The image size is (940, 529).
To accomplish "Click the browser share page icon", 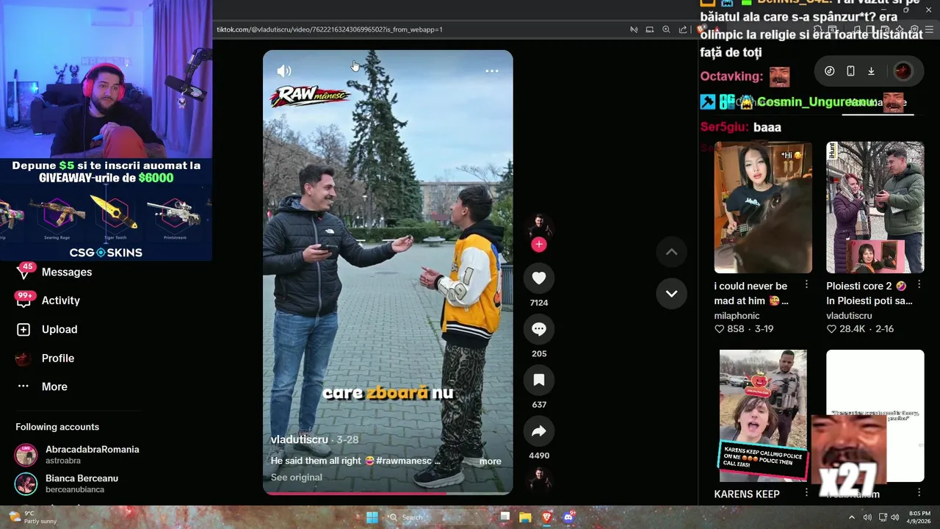I will (x=683, y=29).
